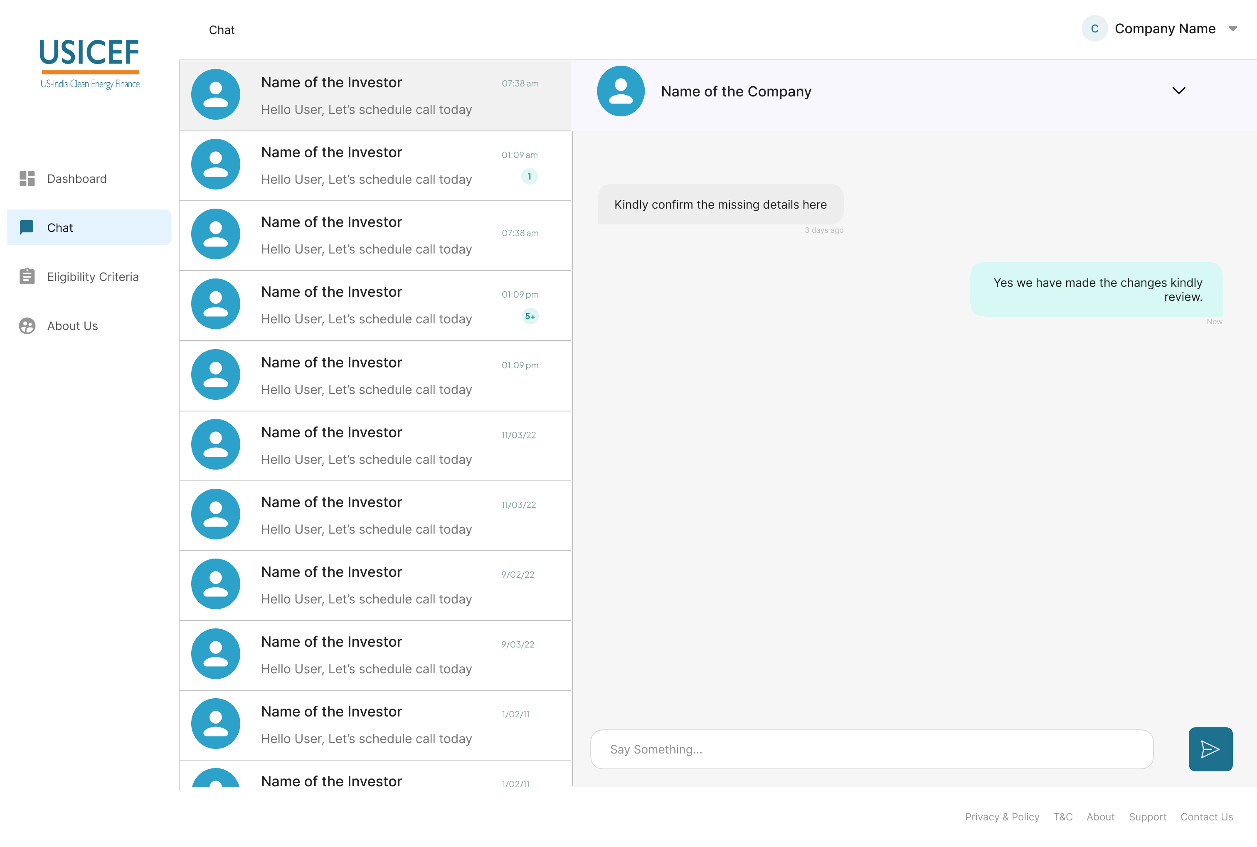Expand the chat header chevron
1257x847 pixels.
tap(1179, 91)
